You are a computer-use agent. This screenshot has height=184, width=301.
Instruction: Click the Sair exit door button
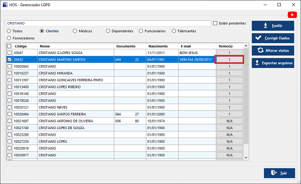pos(279,173)
